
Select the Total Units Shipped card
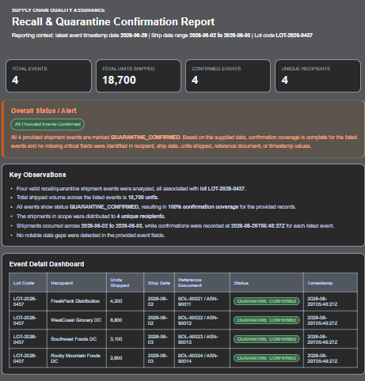tap(139, 76)
